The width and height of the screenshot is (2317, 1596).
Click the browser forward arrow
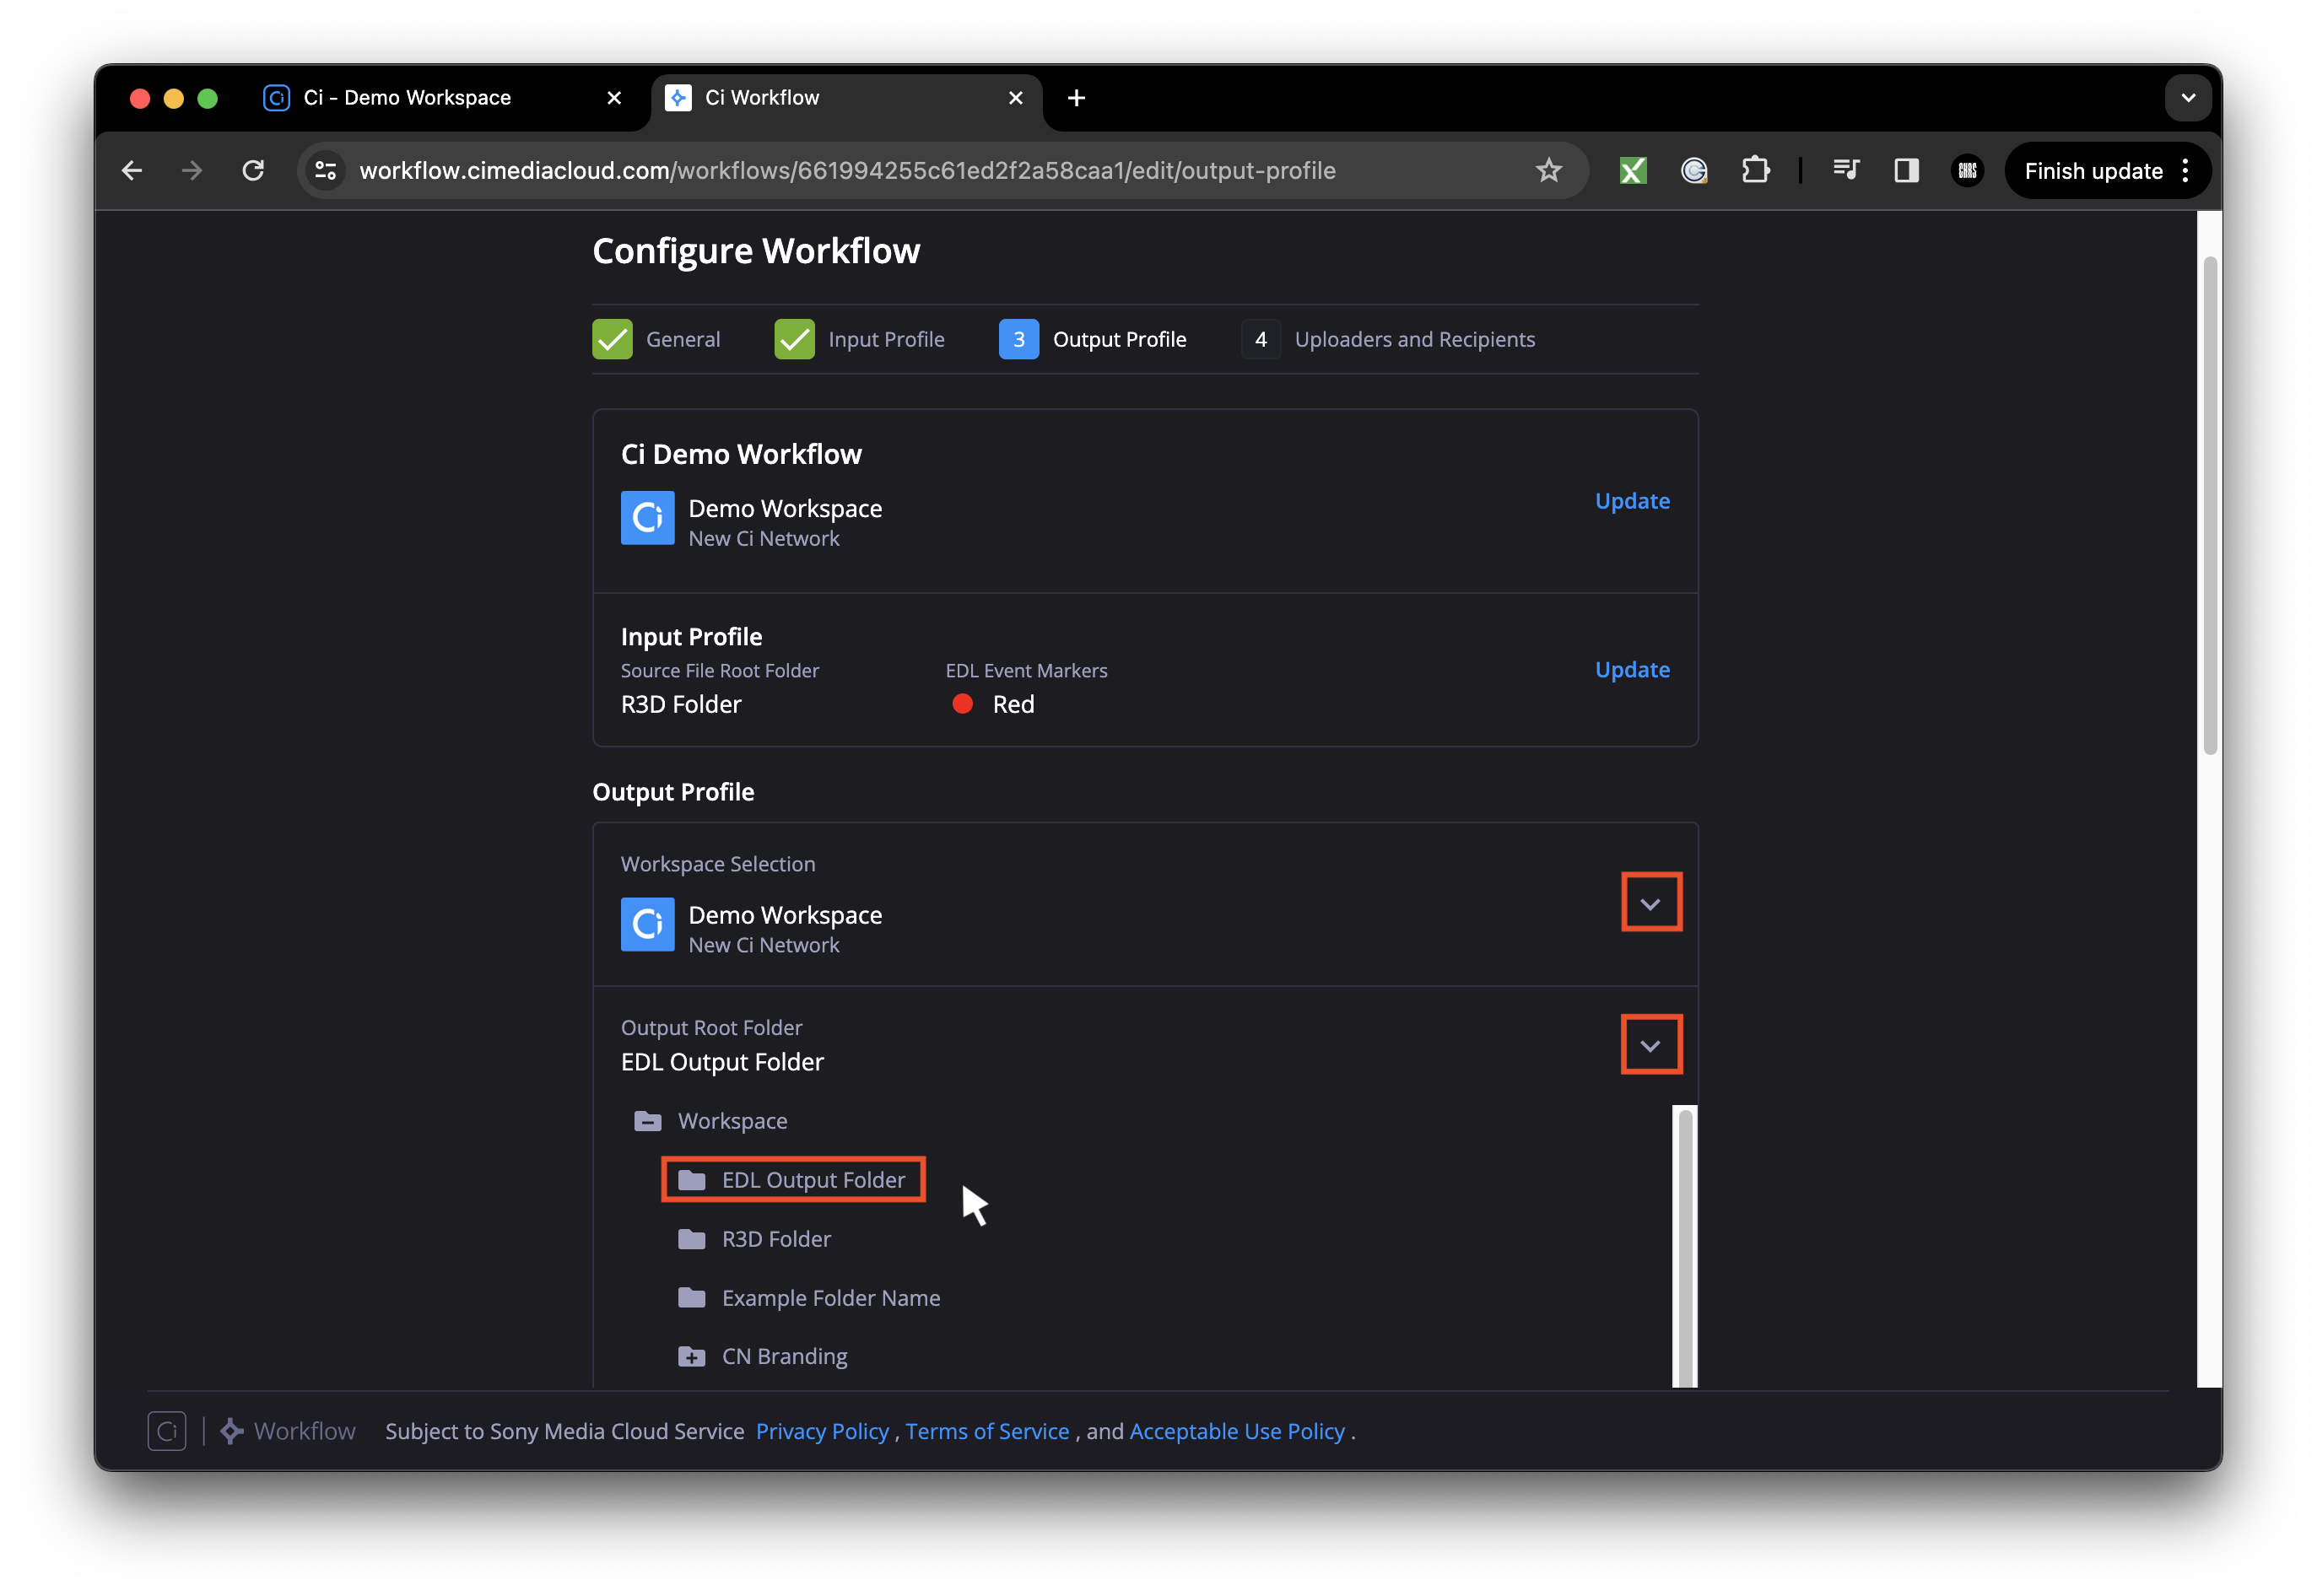192,171
